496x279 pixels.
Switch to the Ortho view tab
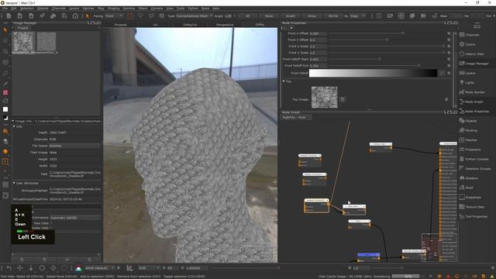pos(260,24)
